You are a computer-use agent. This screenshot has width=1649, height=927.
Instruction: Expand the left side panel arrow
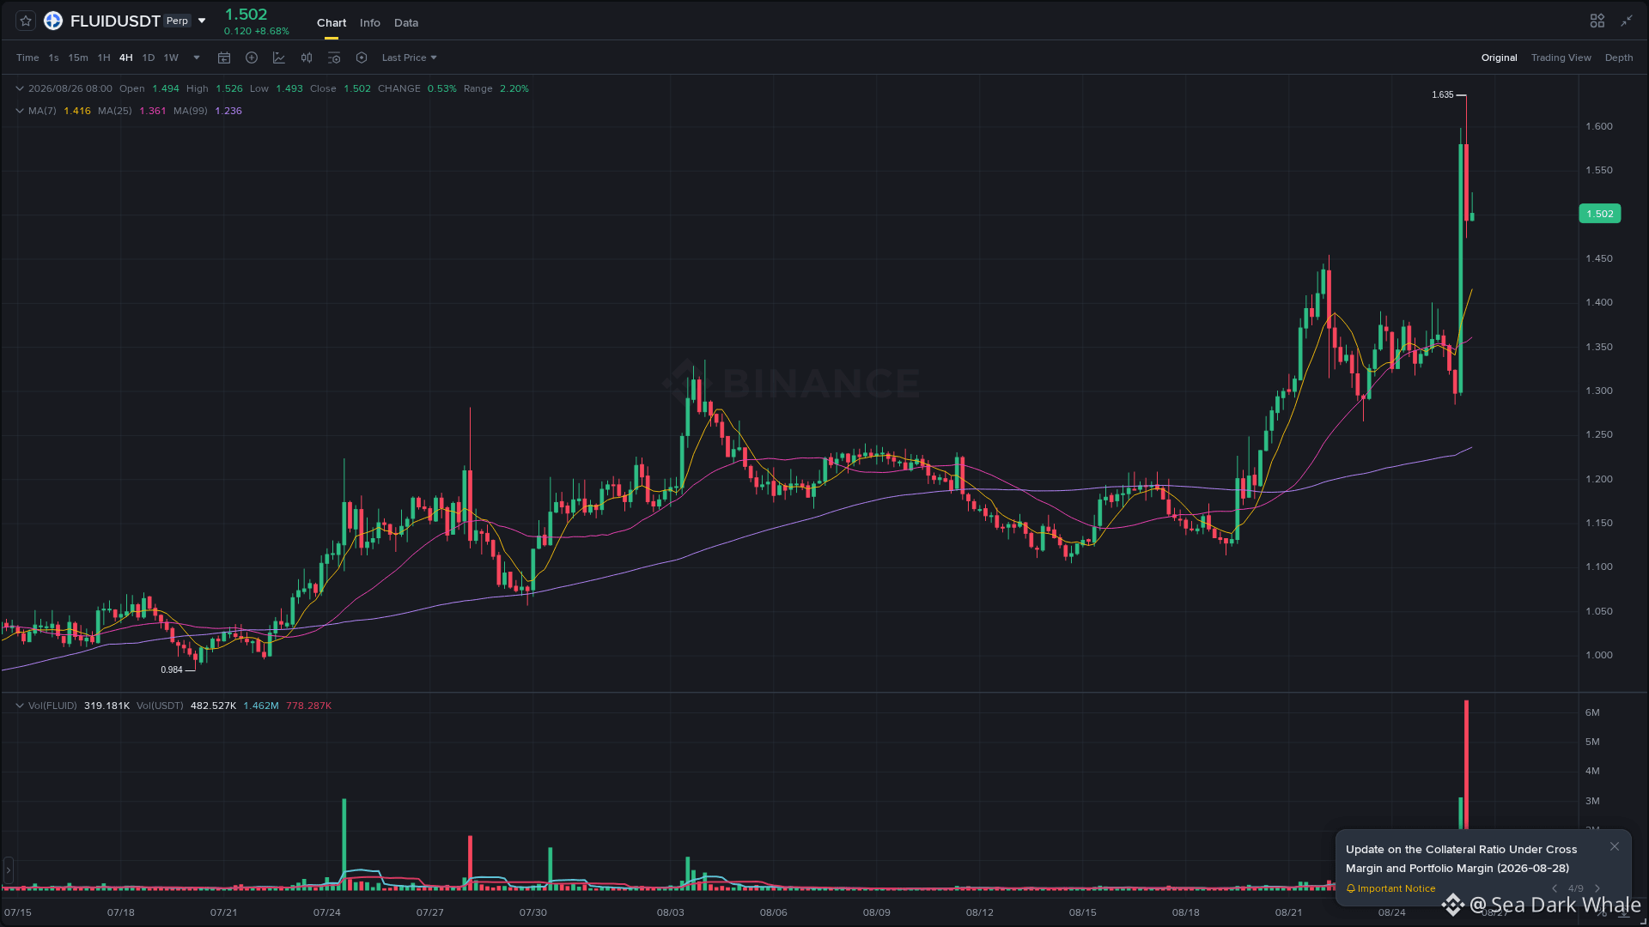(x=8, y=870)
